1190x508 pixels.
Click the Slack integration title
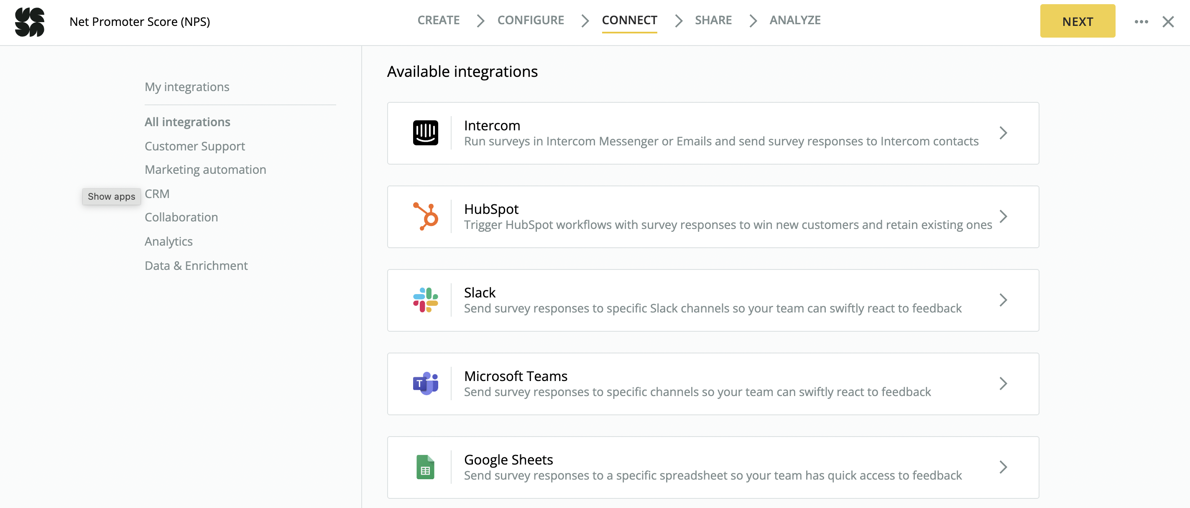pyautogui.click(x=480, y=292)
